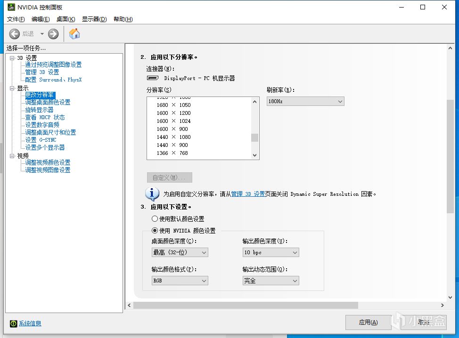The height and width of the screenshot is (338, 459).
Task: Open the 编辑(E) menu
Action: click(41, 19)
